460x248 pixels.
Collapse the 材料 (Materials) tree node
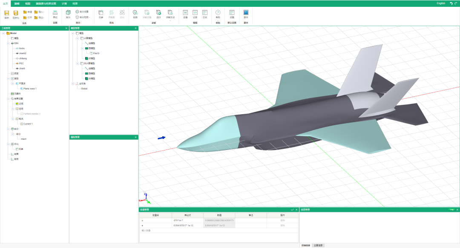pos(8,43)
